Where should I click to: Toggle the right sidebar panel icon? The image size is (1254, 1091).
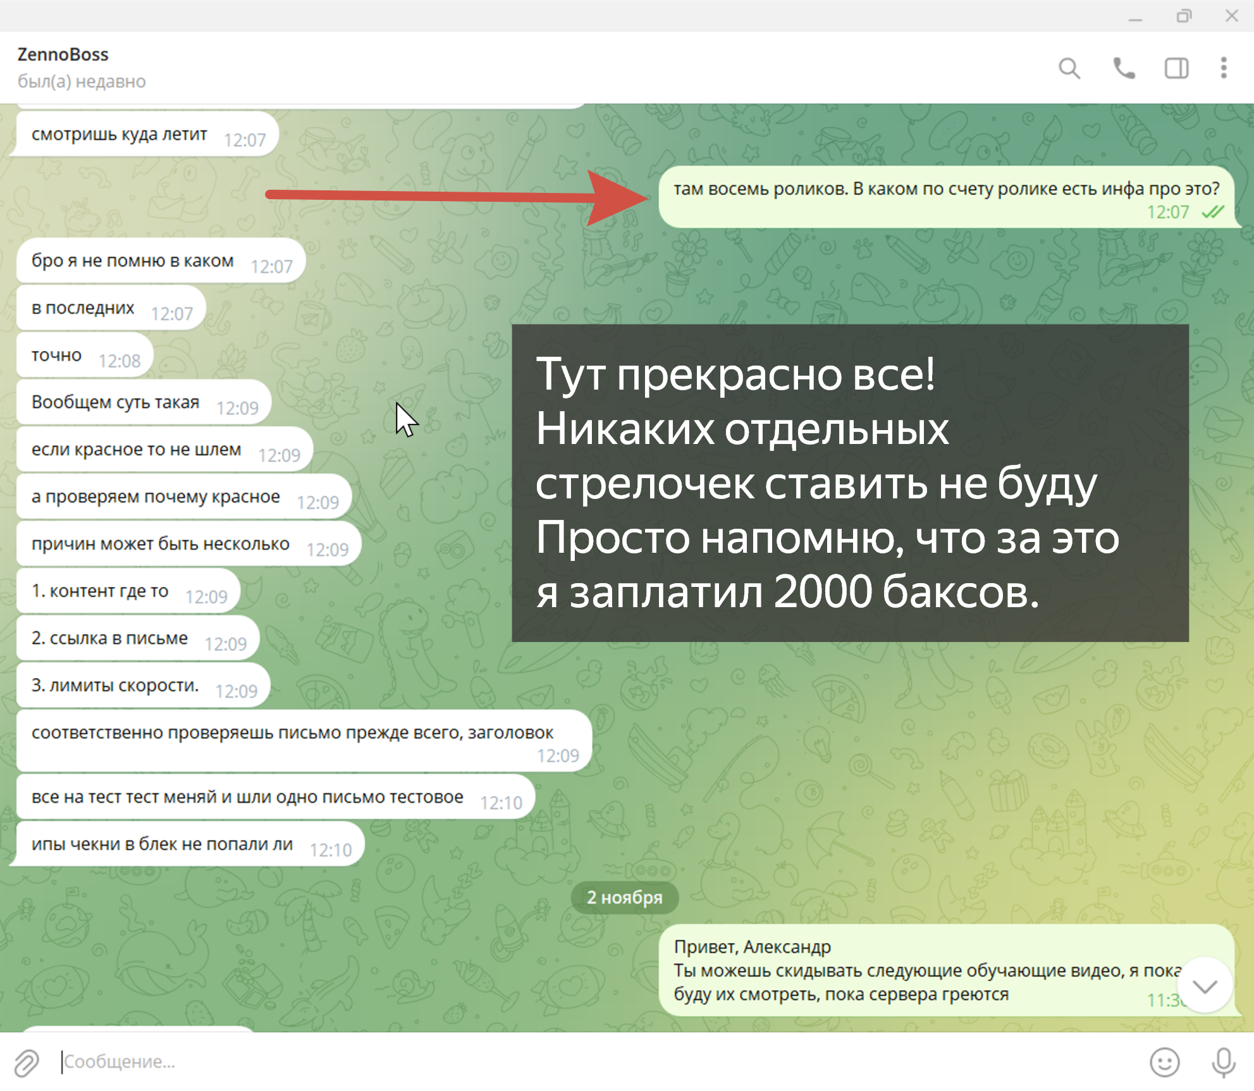click(x=1176, y=68)
